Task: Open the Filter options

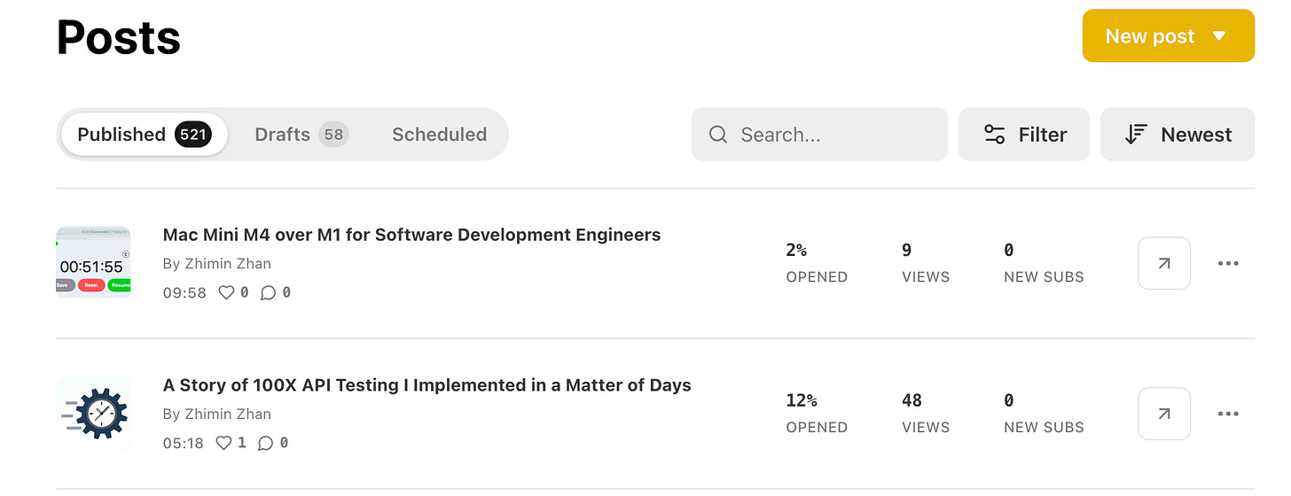Action: pyautogui.click(x=1024, y=135)
